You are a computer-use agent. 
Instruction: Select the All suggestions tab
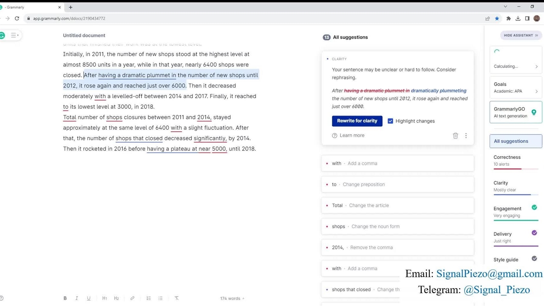click(x=516, y=141)
